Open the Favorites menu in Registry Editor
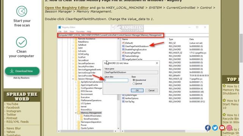The height and width of the screenshot is (136, 243). [80, 31]
